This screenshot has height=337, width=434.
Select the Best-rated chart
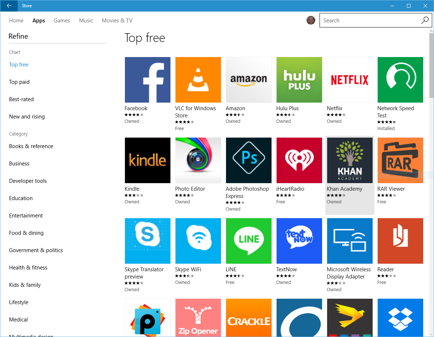[21, 99]
